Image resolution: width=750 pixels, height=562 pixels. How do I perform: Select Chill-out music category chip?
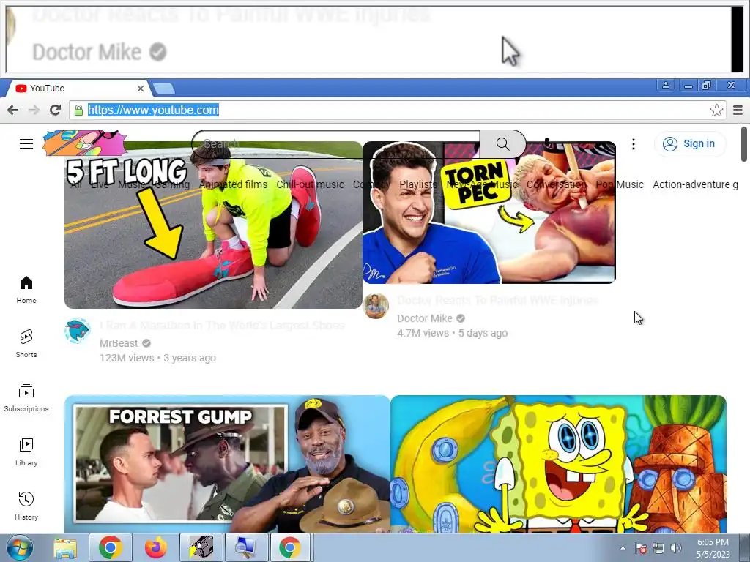[x=310, y=184]
